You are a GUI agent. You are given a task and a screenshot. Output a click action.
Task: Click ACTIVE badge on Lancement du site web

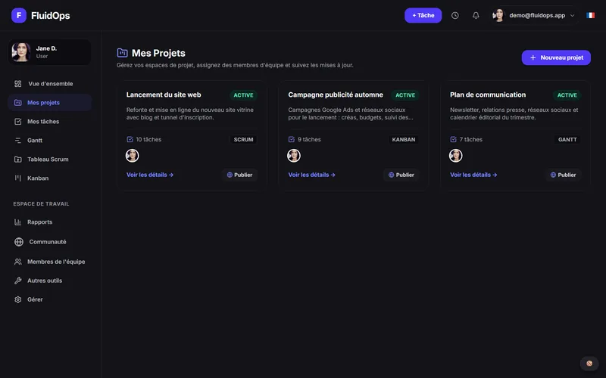pos(243,95)
